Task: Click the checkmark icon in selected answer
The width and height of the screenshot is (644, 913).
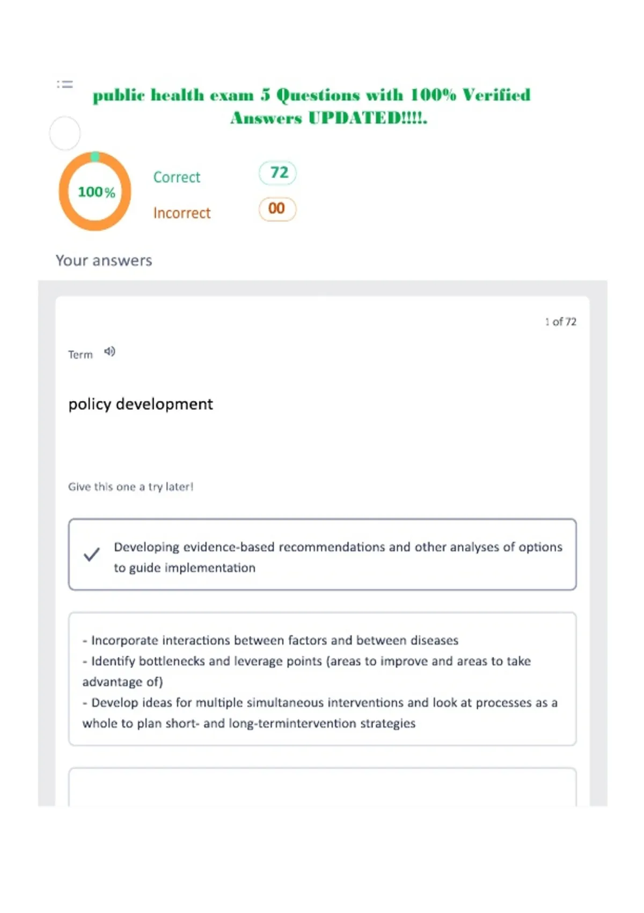Action: click(x=92, y=554)
